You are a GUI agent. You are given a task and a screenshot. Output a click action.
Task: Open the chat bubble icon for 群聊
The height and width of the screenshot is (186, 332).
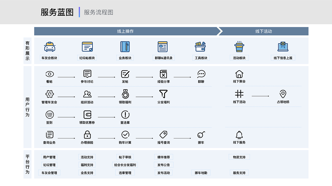point(201,74)
